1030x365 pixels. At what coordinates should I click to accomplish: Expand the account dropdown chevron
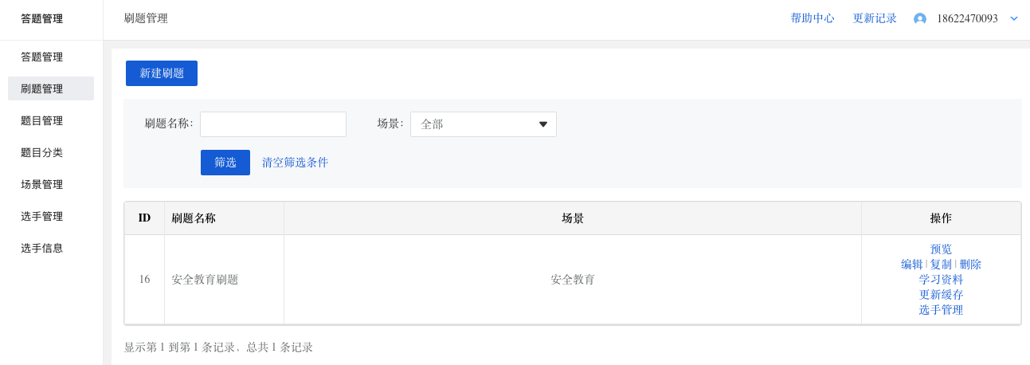(1014, 18)
